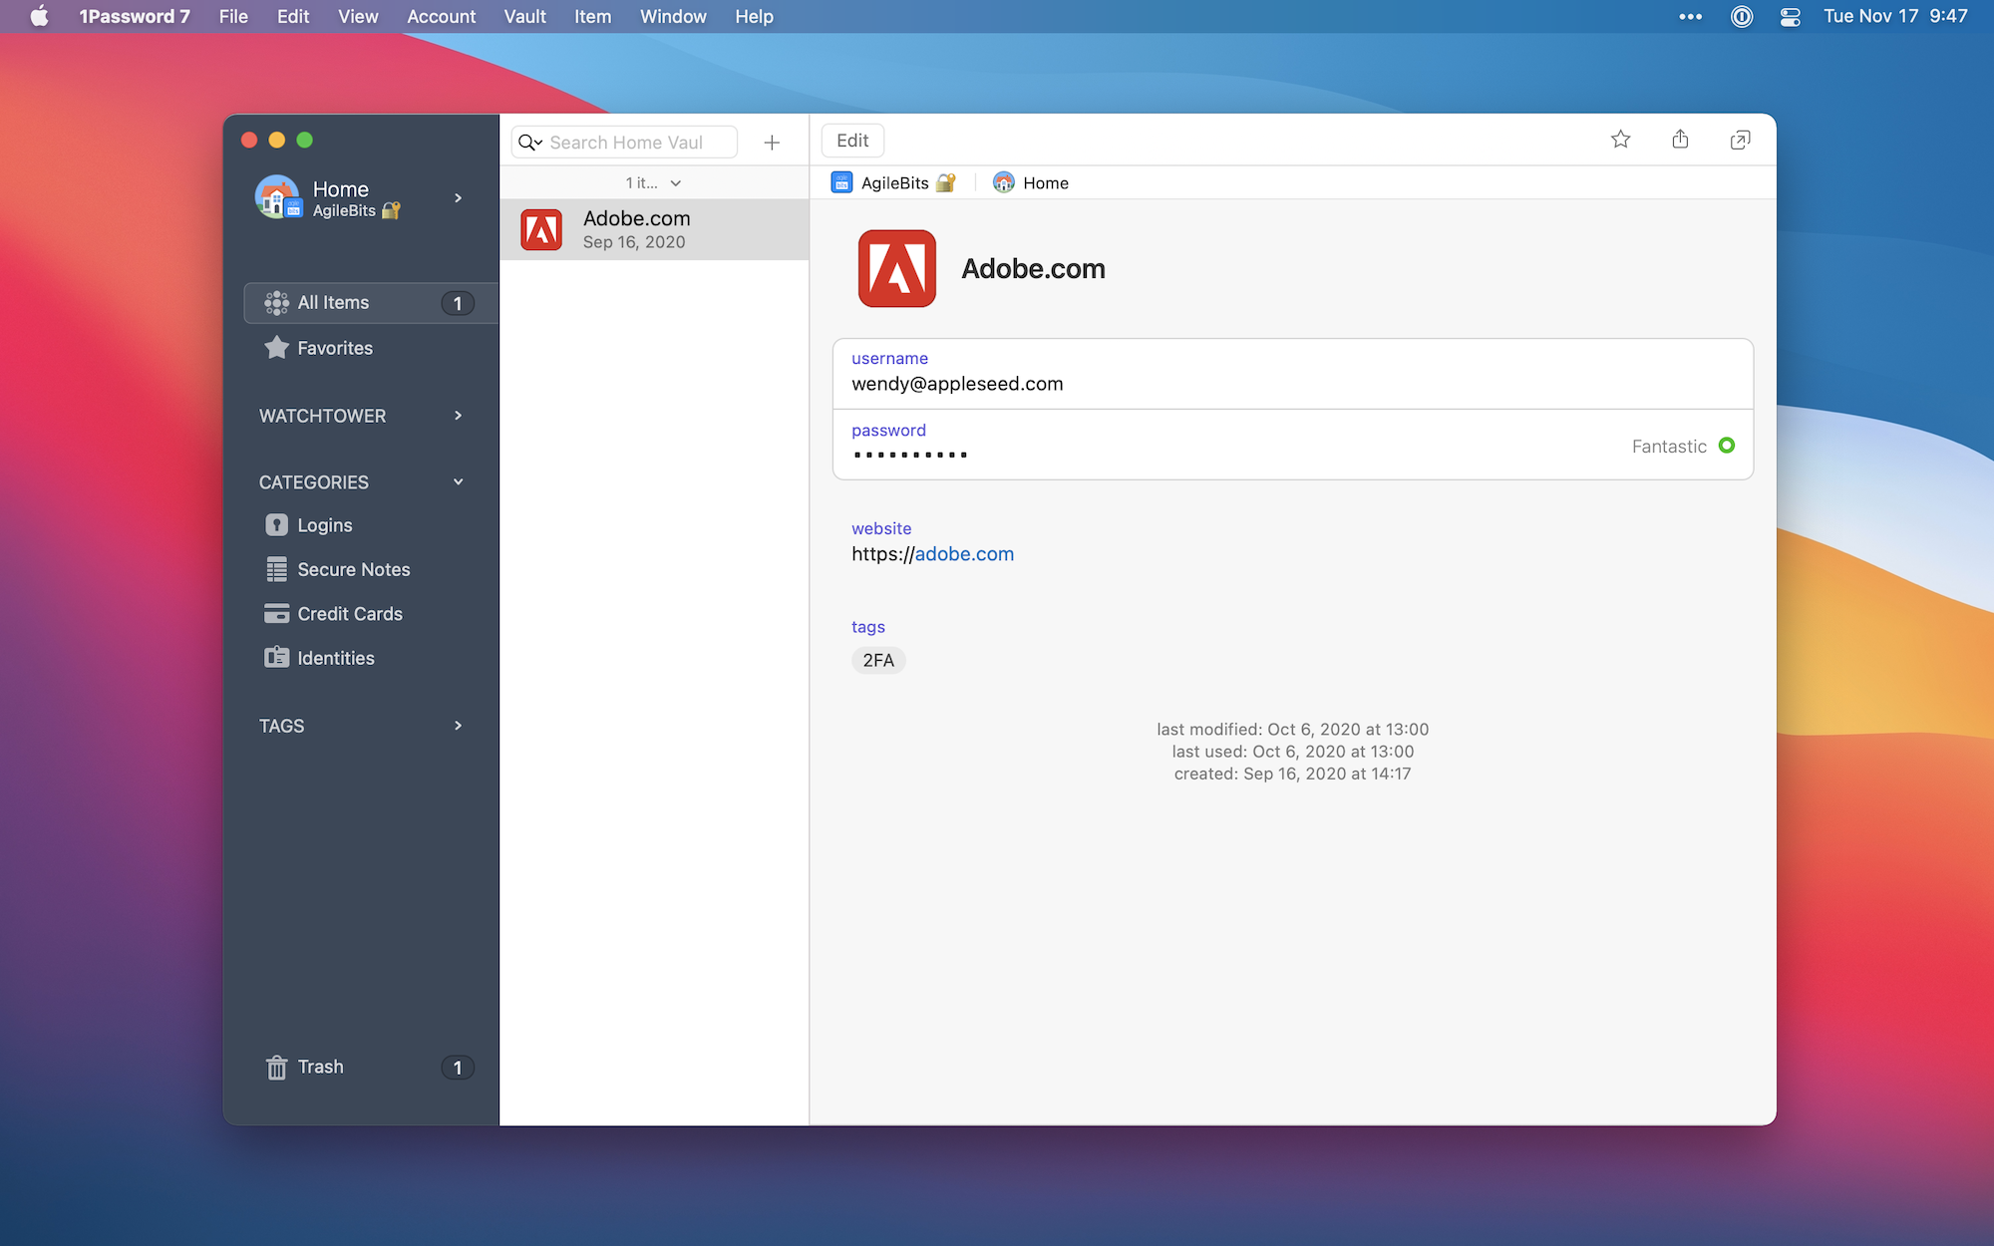Click the favorite/star icon for this entry
This screenshot has width=1994, height=1246.
[x=1619, y=141]
